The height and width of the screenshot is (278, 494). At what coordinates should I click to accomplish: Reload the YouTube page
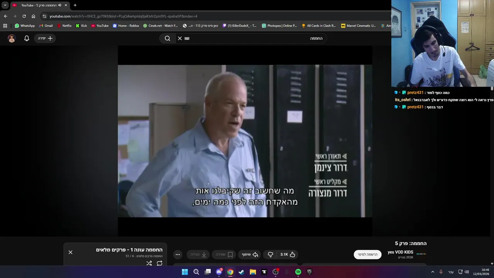(x=24, y=16)
